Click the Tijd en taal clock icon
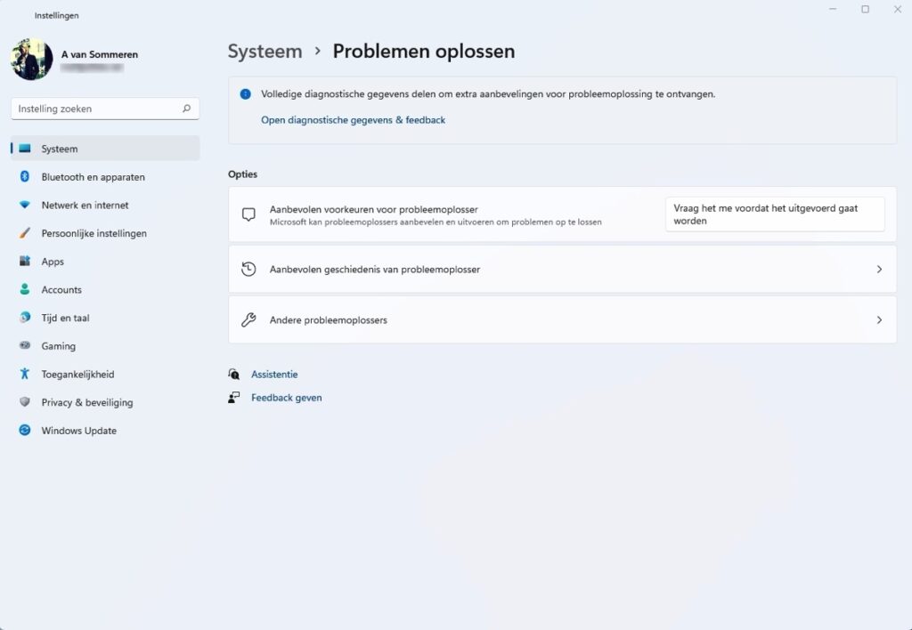The image size is (912, 630). pyautogui.click(x=25, y=318)
